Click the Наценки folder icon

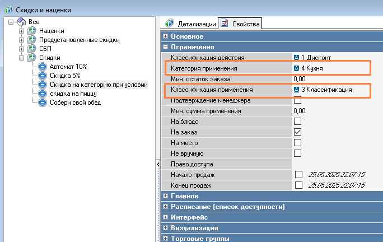click(x=32, y=31)
